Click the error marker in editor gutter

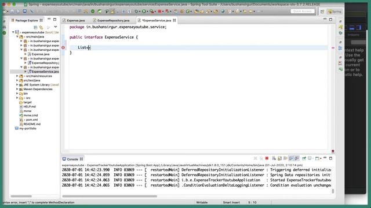coord(63,47)
